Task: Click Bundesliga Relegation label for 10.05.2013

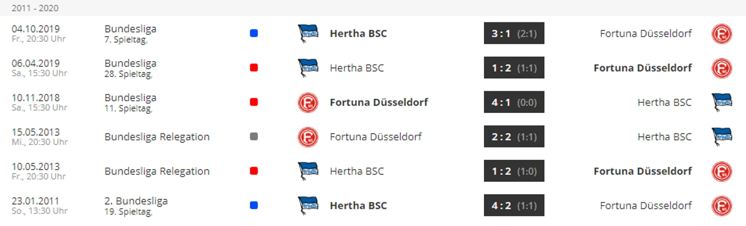Action: click(x=157, y=171)
